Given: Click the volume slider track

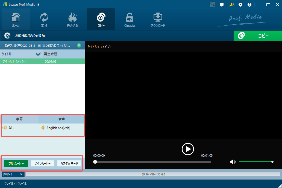Looking at the screenshot, I should (x=255, y=162).
